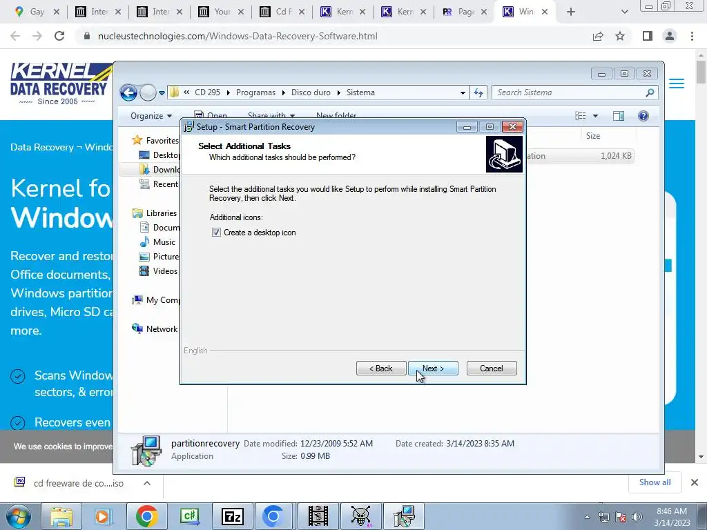
Task: Toggle the preview pane icon
Action: click(x=619, y=116)
